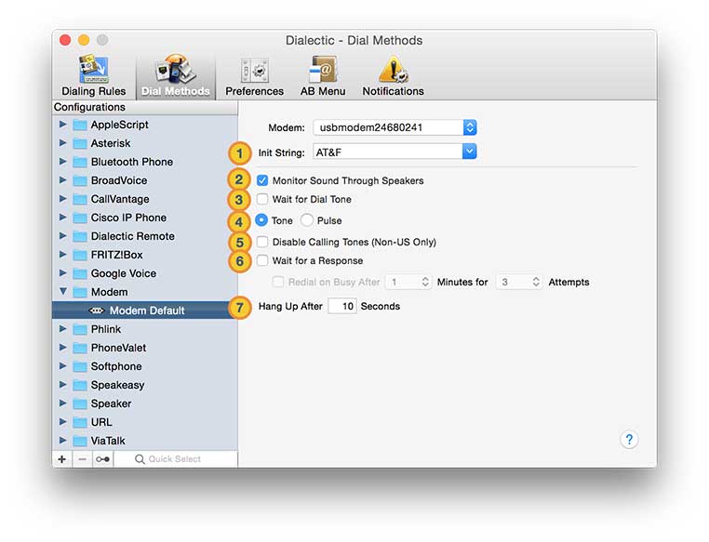Click the Minutes stepper arrows

(x=425, y=282)
